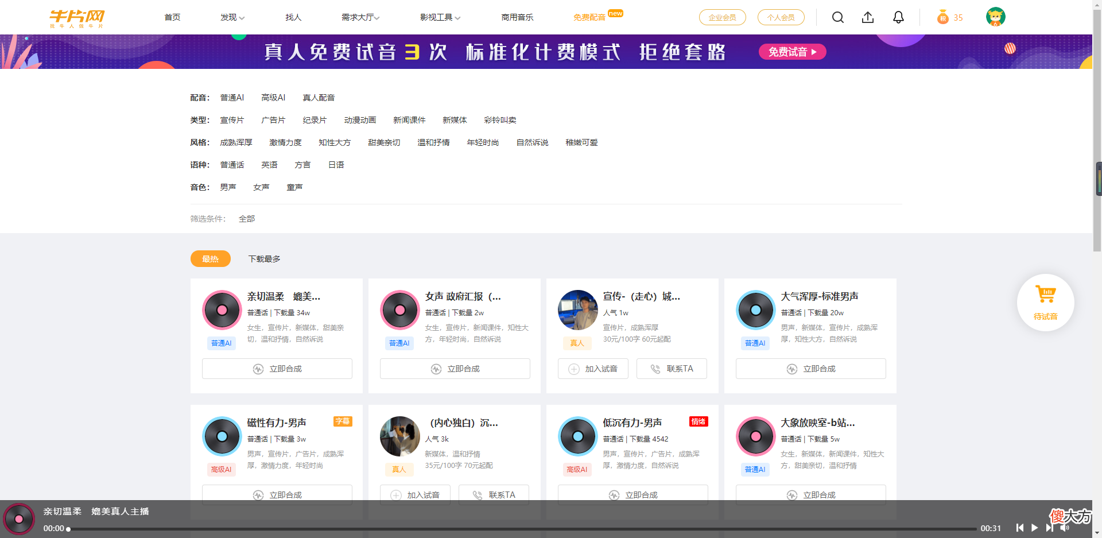Click 立即合成 on 大气浑厚-标准男声 card
Viewport: 1102px width, 538px height.
click(x=811, y=369)
